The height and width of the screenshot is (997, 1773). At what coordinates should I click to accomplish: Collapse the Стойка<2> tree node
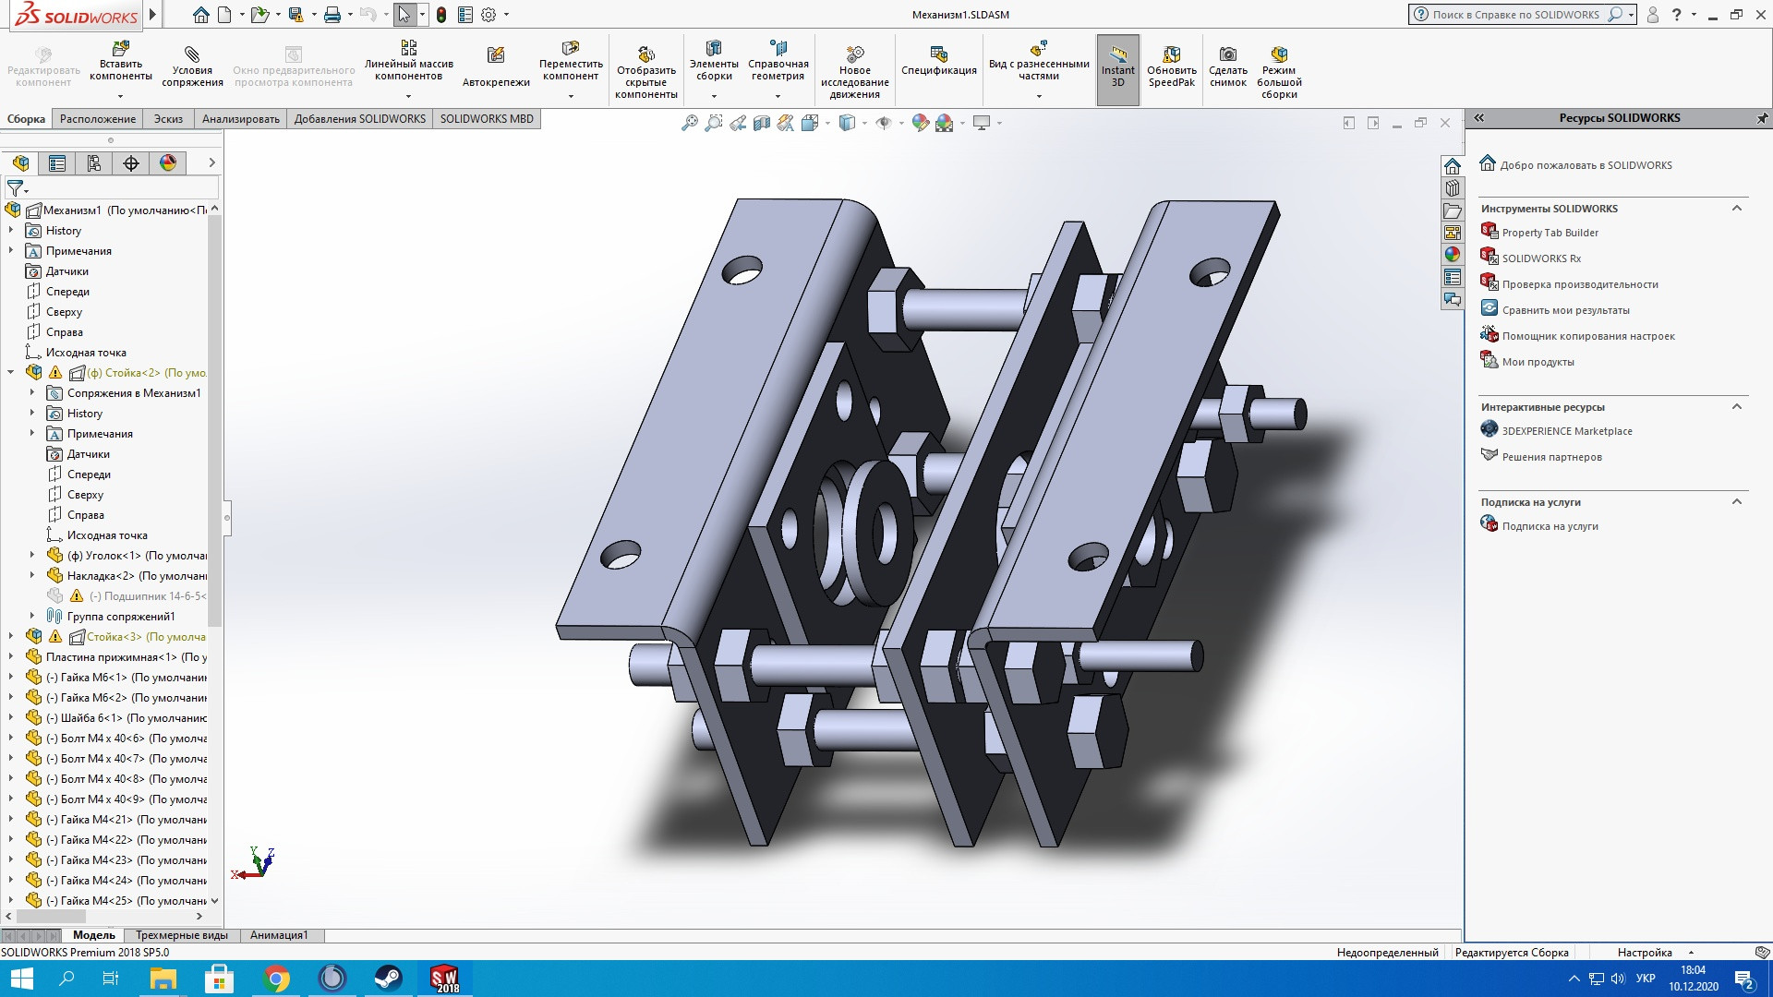point(11,373)
